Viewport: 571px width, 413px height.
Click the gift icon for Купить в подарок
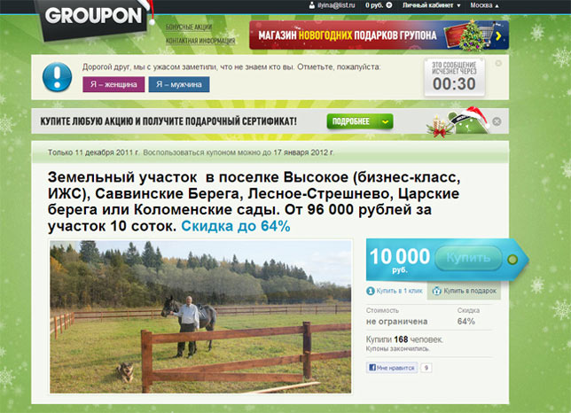pyautogui.click(x=436, y=291)
